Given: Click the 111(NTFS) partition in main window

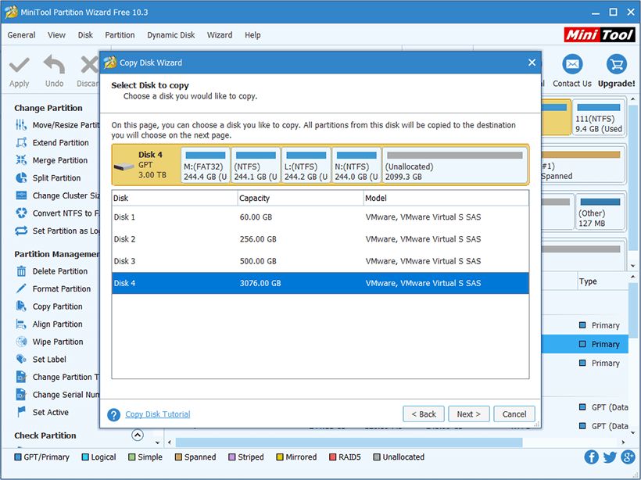Looking at the screenshot, I should point(599,117).
